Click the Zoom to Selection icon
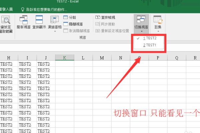 tap(6, 20)
